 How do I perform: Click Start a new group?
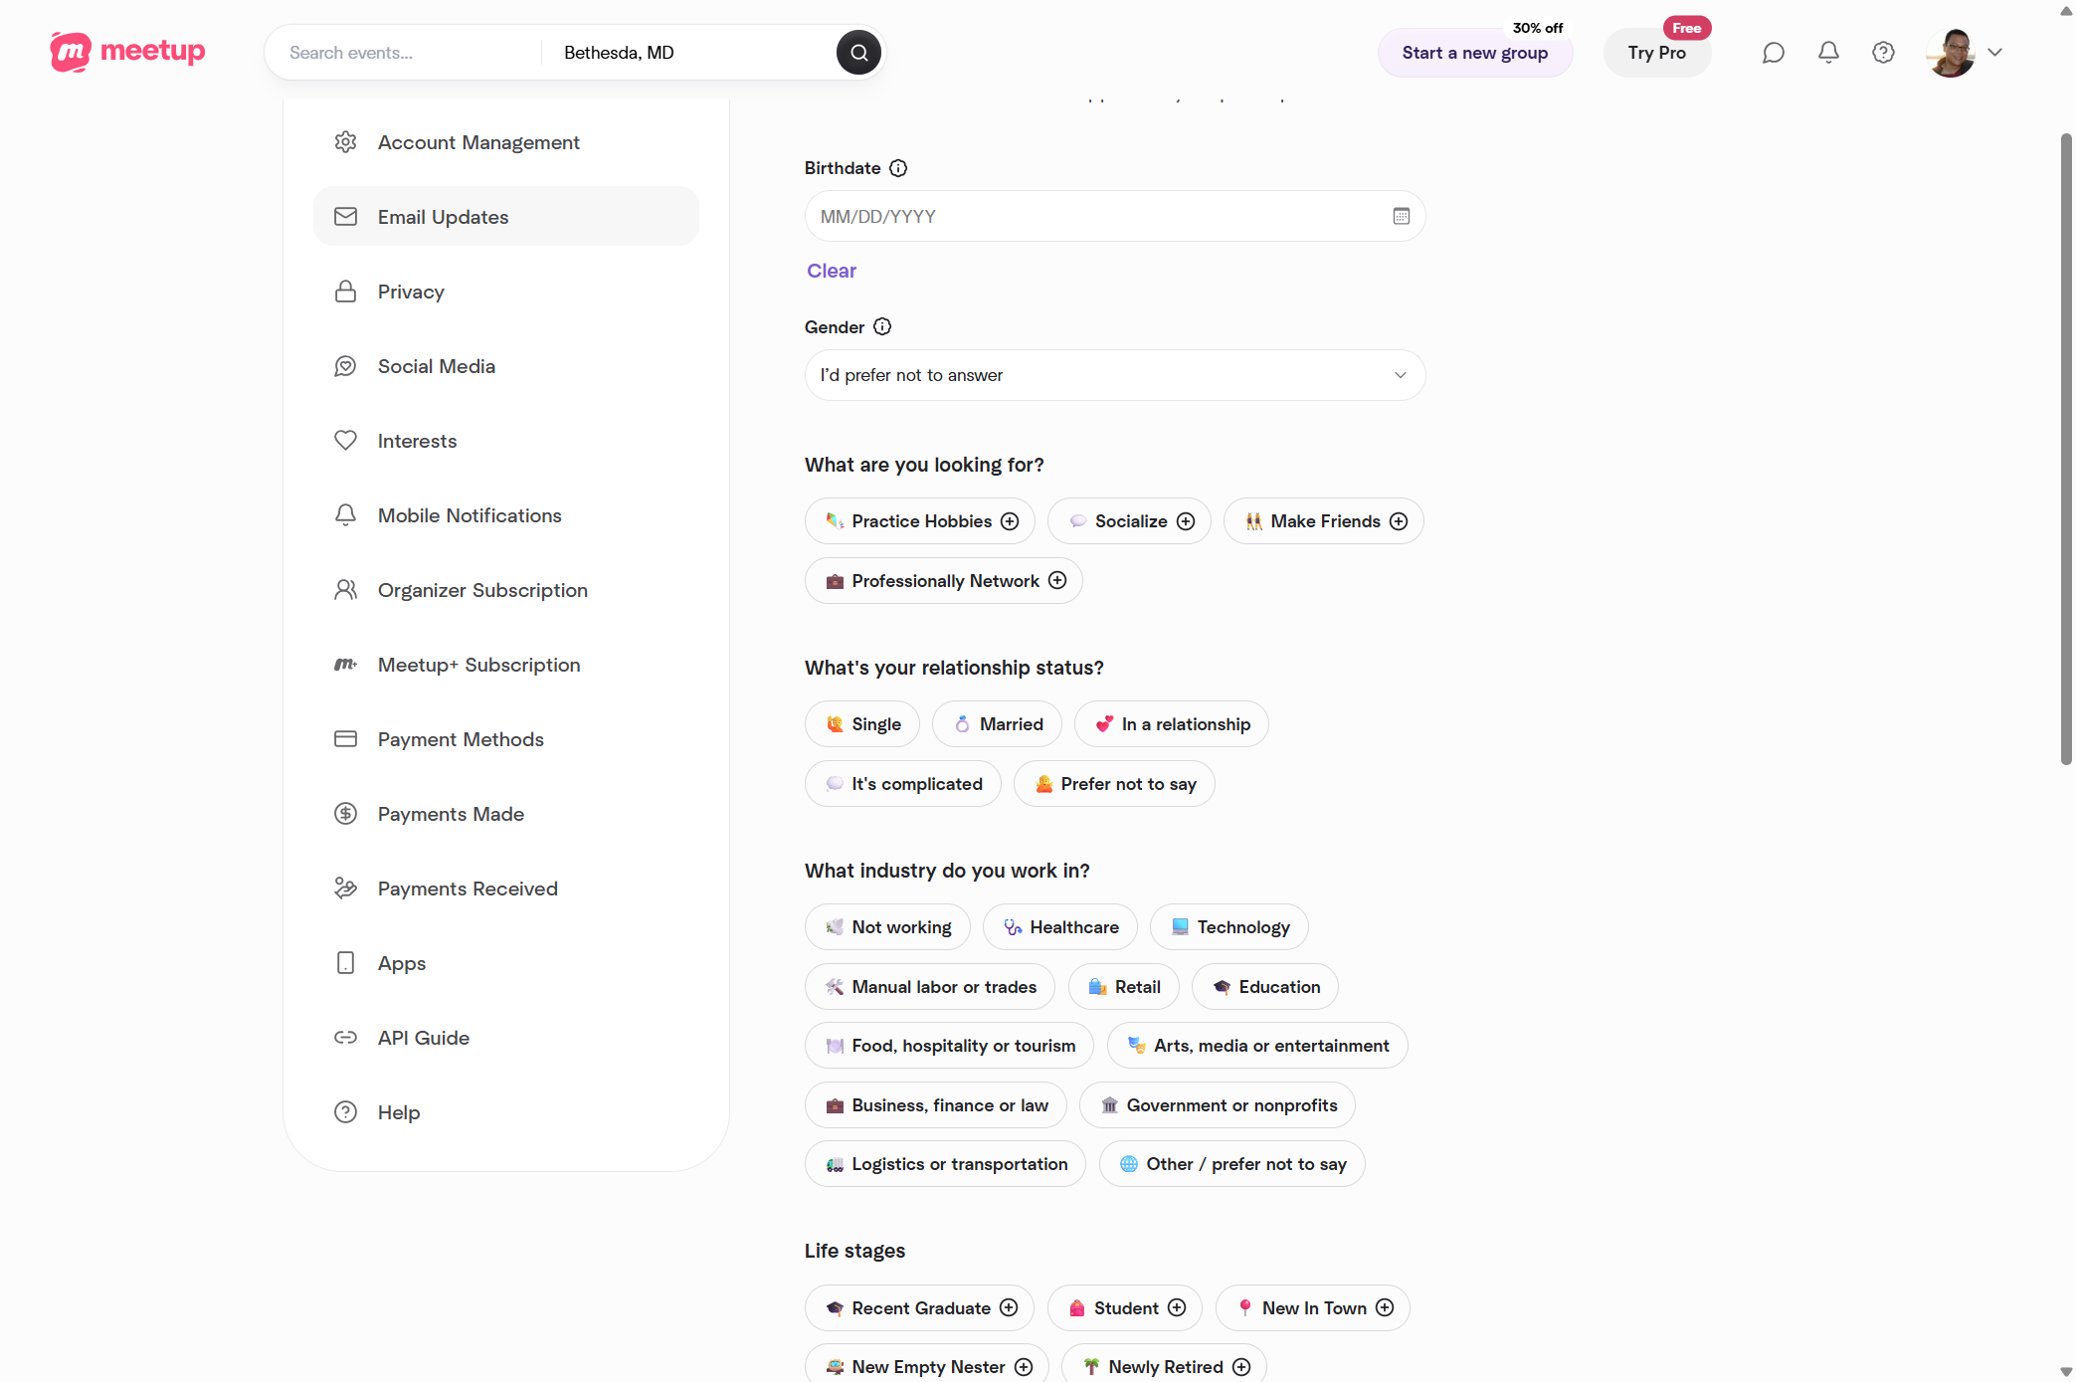(1475, 53)
